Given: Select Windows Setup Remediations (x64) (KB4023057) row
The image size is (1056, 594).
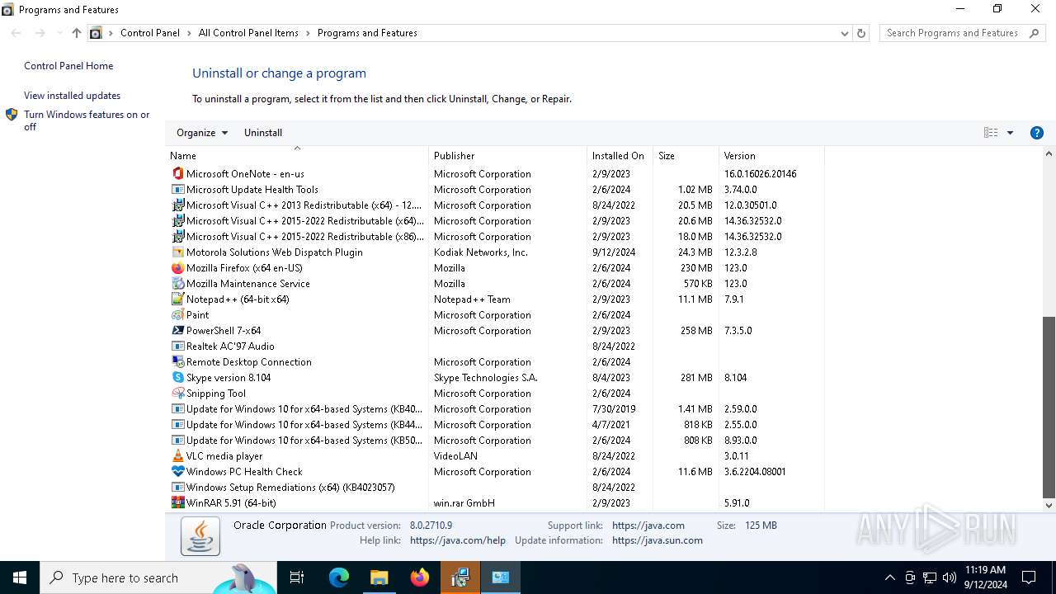Looking at the screenshot, I should coord(497,488).
